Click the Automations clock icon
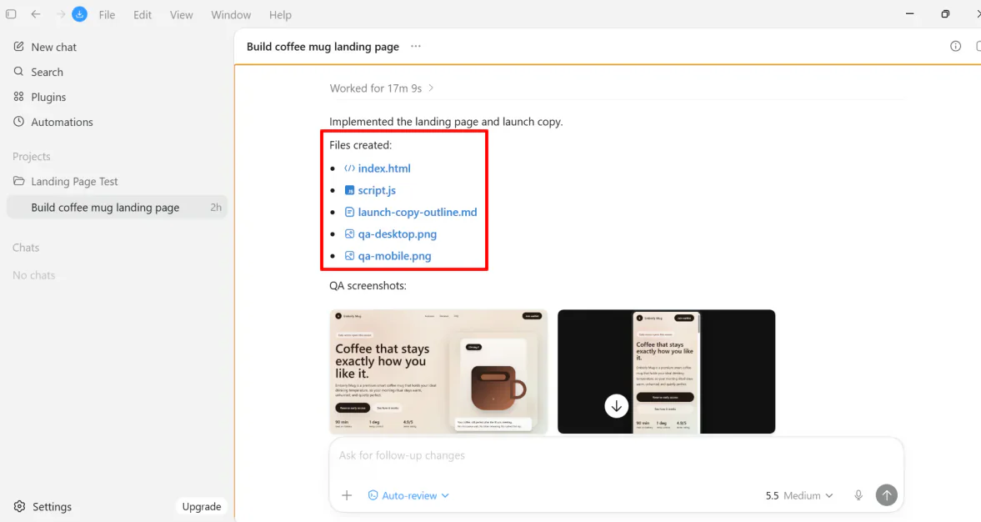 click(x=19, y=122)
